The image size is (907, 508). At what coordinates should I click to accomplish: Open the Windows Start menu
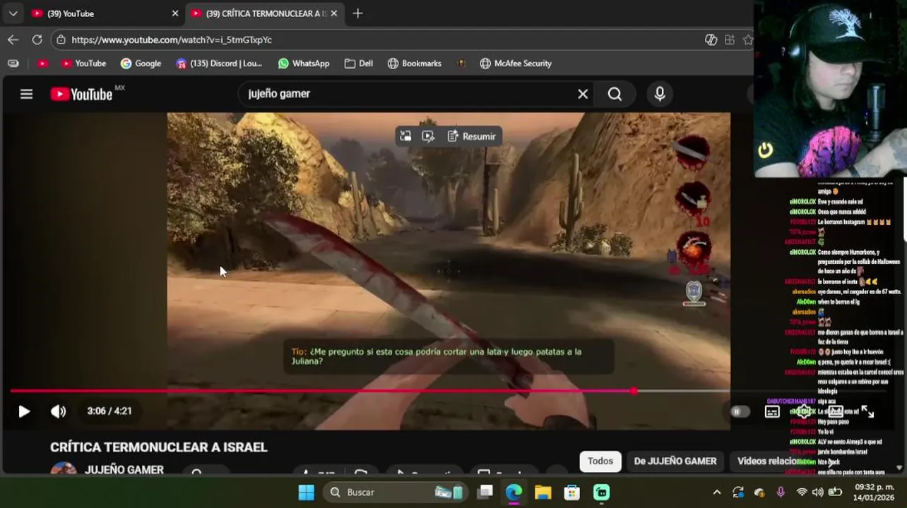click(306, 492)
